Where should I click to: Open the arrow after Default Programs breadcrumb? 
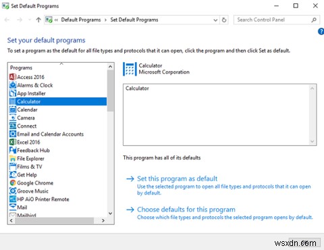[105, 20]
